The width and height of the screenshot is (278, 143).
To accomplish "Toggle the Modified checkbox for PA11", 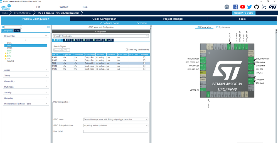I will click(x=144, y=57).
